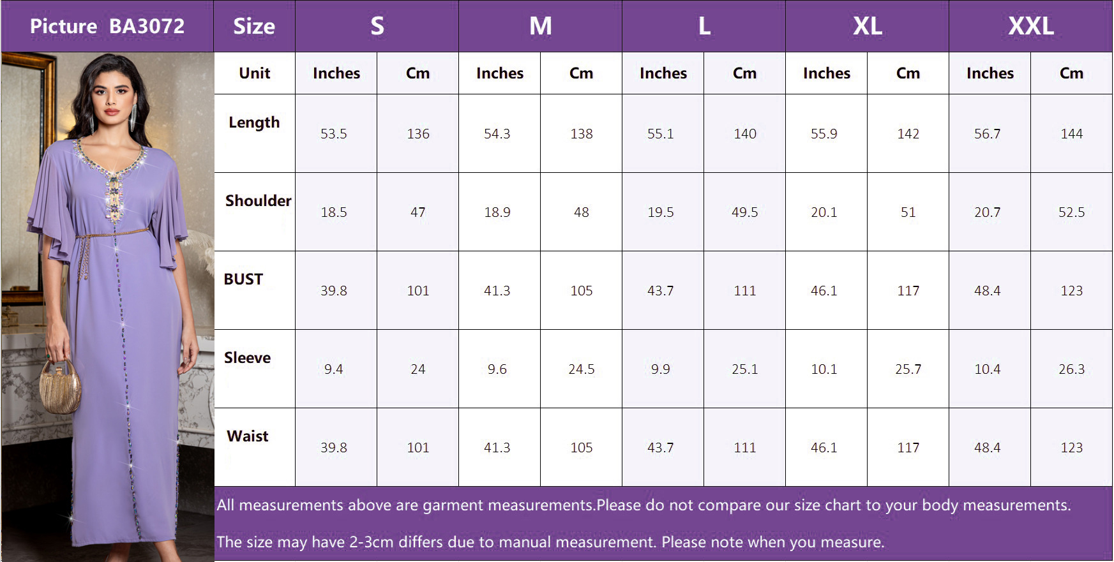This screenshot has height=562, width=1114.
Task: Select the 144 cm length cell
Action: click(1071, 134)
